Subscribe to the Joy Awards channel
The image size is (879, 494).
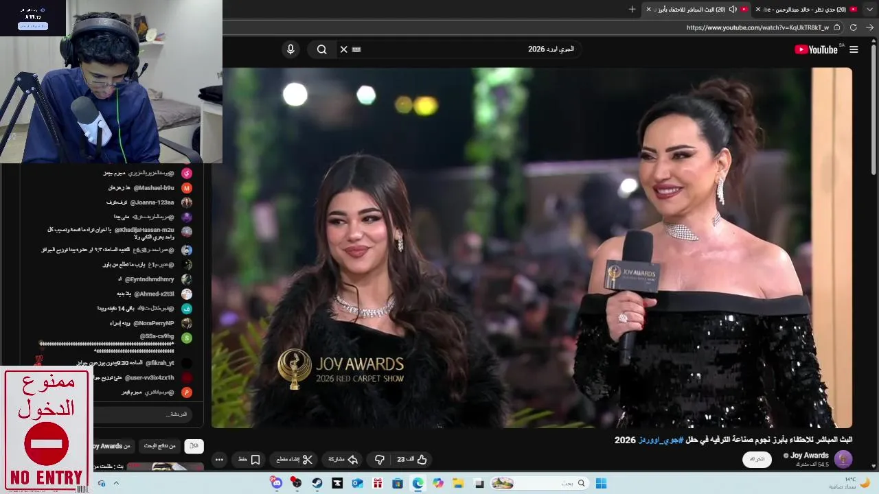click(x=757, y=459)
